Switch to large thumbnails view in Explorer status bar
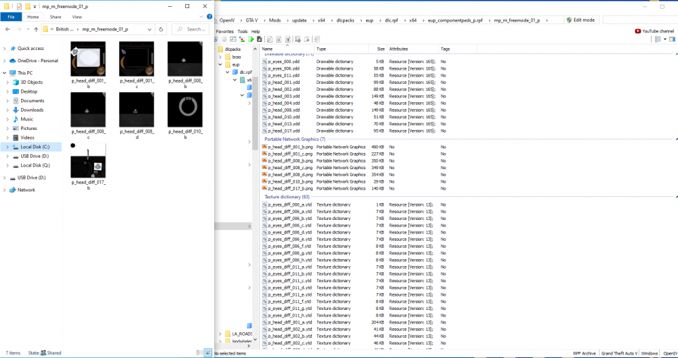The width and height of the screenshot is (678, 358). (208, 353)
